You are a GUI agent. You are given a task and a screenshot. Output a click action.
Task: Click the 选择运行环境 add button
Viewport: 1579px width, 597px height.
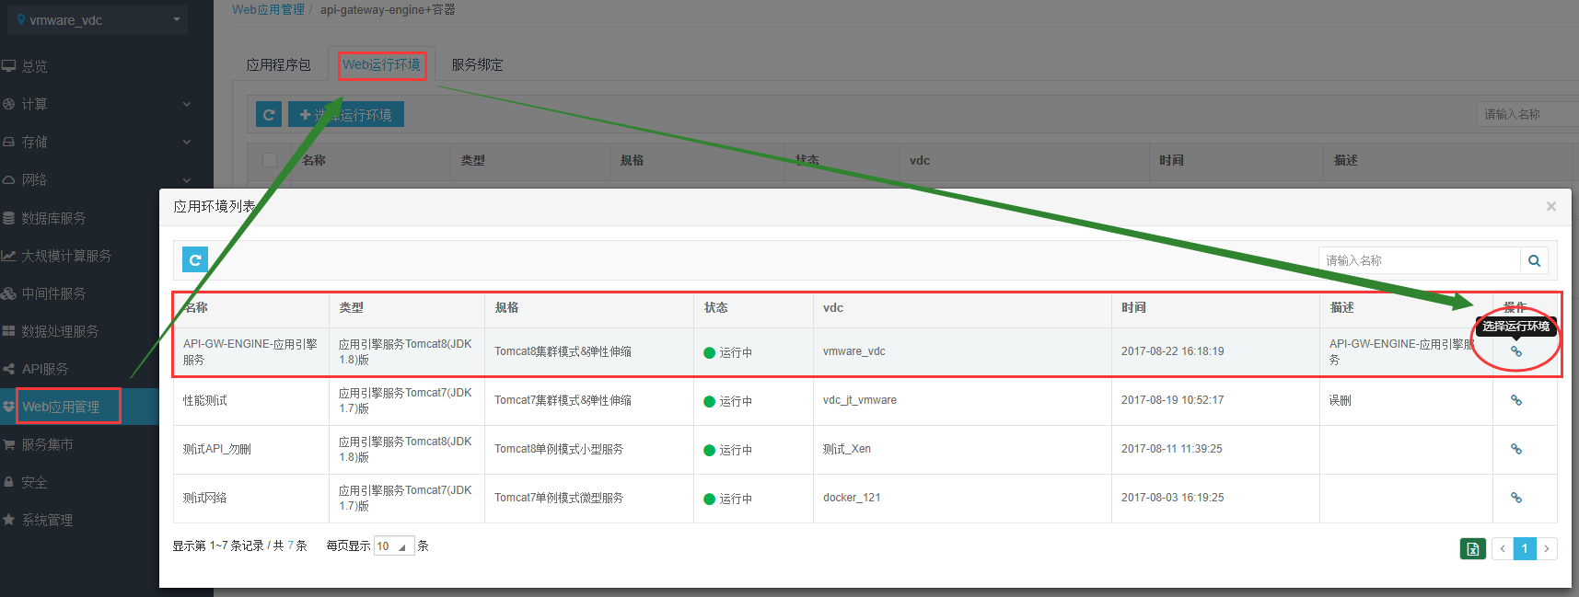(346, 115)
